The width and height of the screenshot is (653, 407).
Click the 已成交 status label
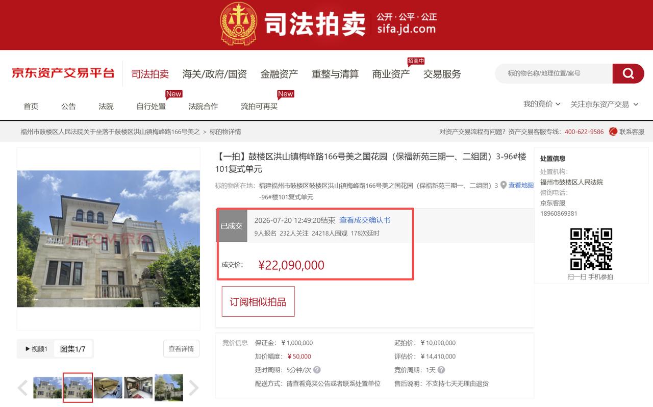[232, 226]
